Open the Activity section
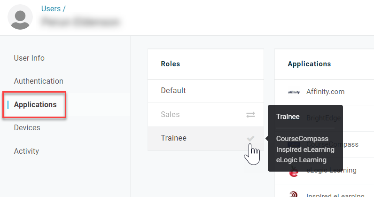Viewport: 374px width, 197px height. click(x=26, y=151)
